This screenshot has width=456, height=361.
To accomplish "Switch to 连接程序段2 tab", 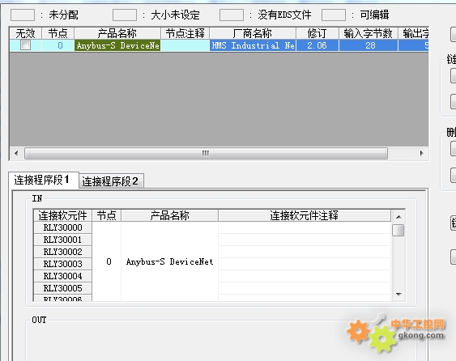I will (x=111, y=181).
